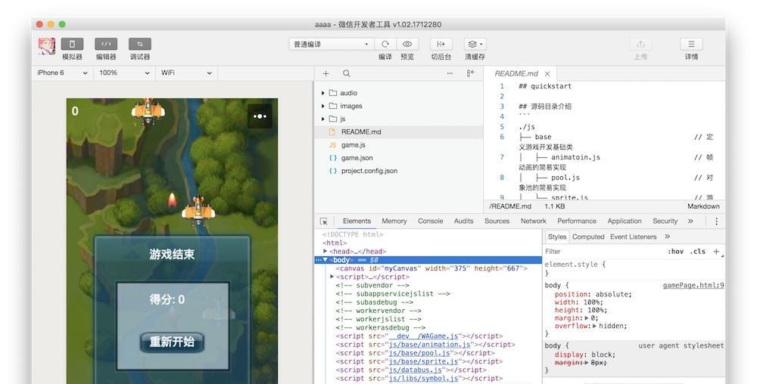The width and height of the screenshot is (757, 384).
Task: Toggle the debugger panel button
Action: pos(139,44)
